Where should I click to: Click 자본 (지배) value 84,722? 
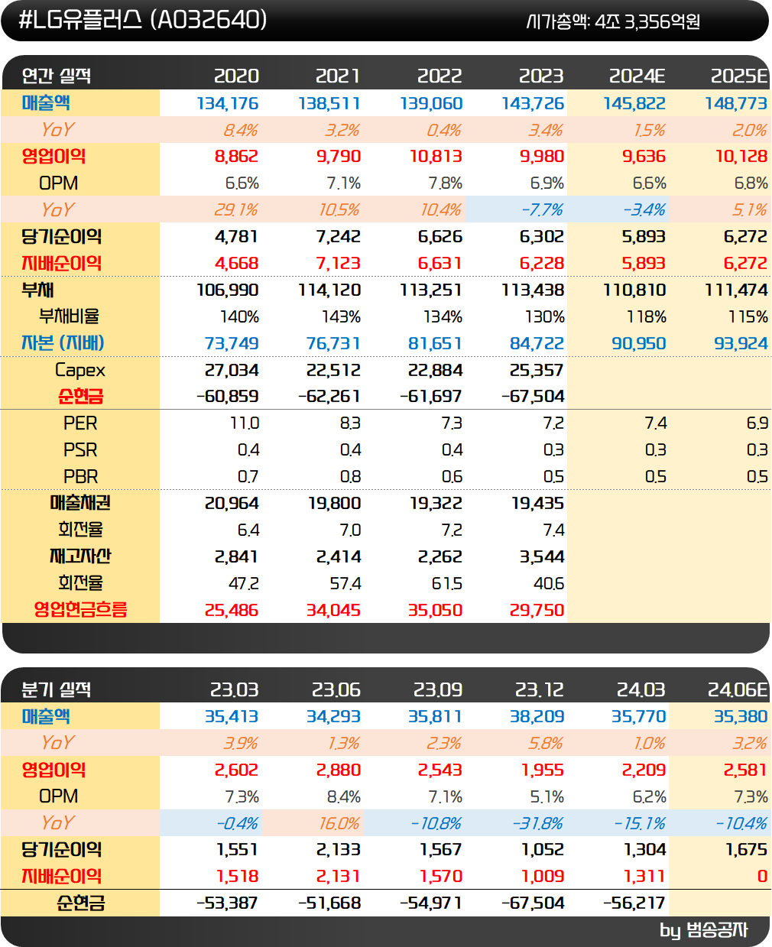click(x=537, y=343)
